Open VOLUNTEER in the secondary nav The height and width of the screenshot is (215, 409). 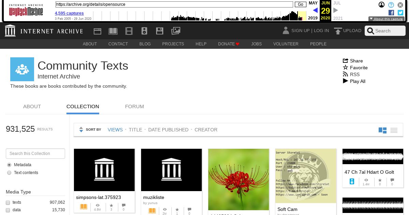click(x=286, y=44)
